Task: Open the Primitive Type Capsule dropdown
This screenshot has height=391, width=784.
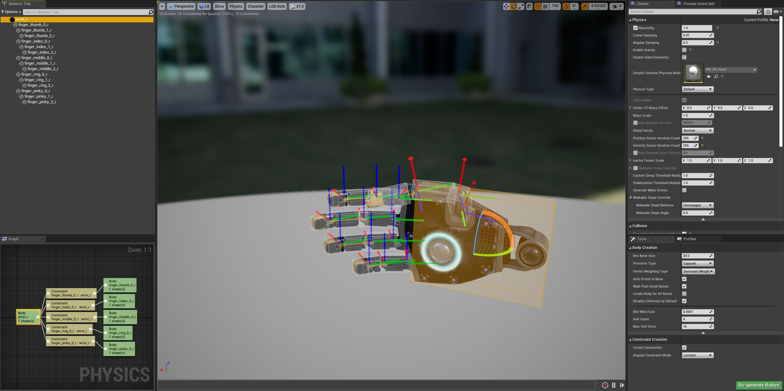Action: 697,263
